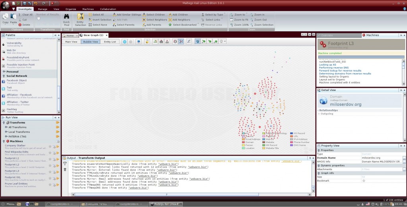
Task: Click the monitor icon in graph toolbar
Action: click(139, 41)
